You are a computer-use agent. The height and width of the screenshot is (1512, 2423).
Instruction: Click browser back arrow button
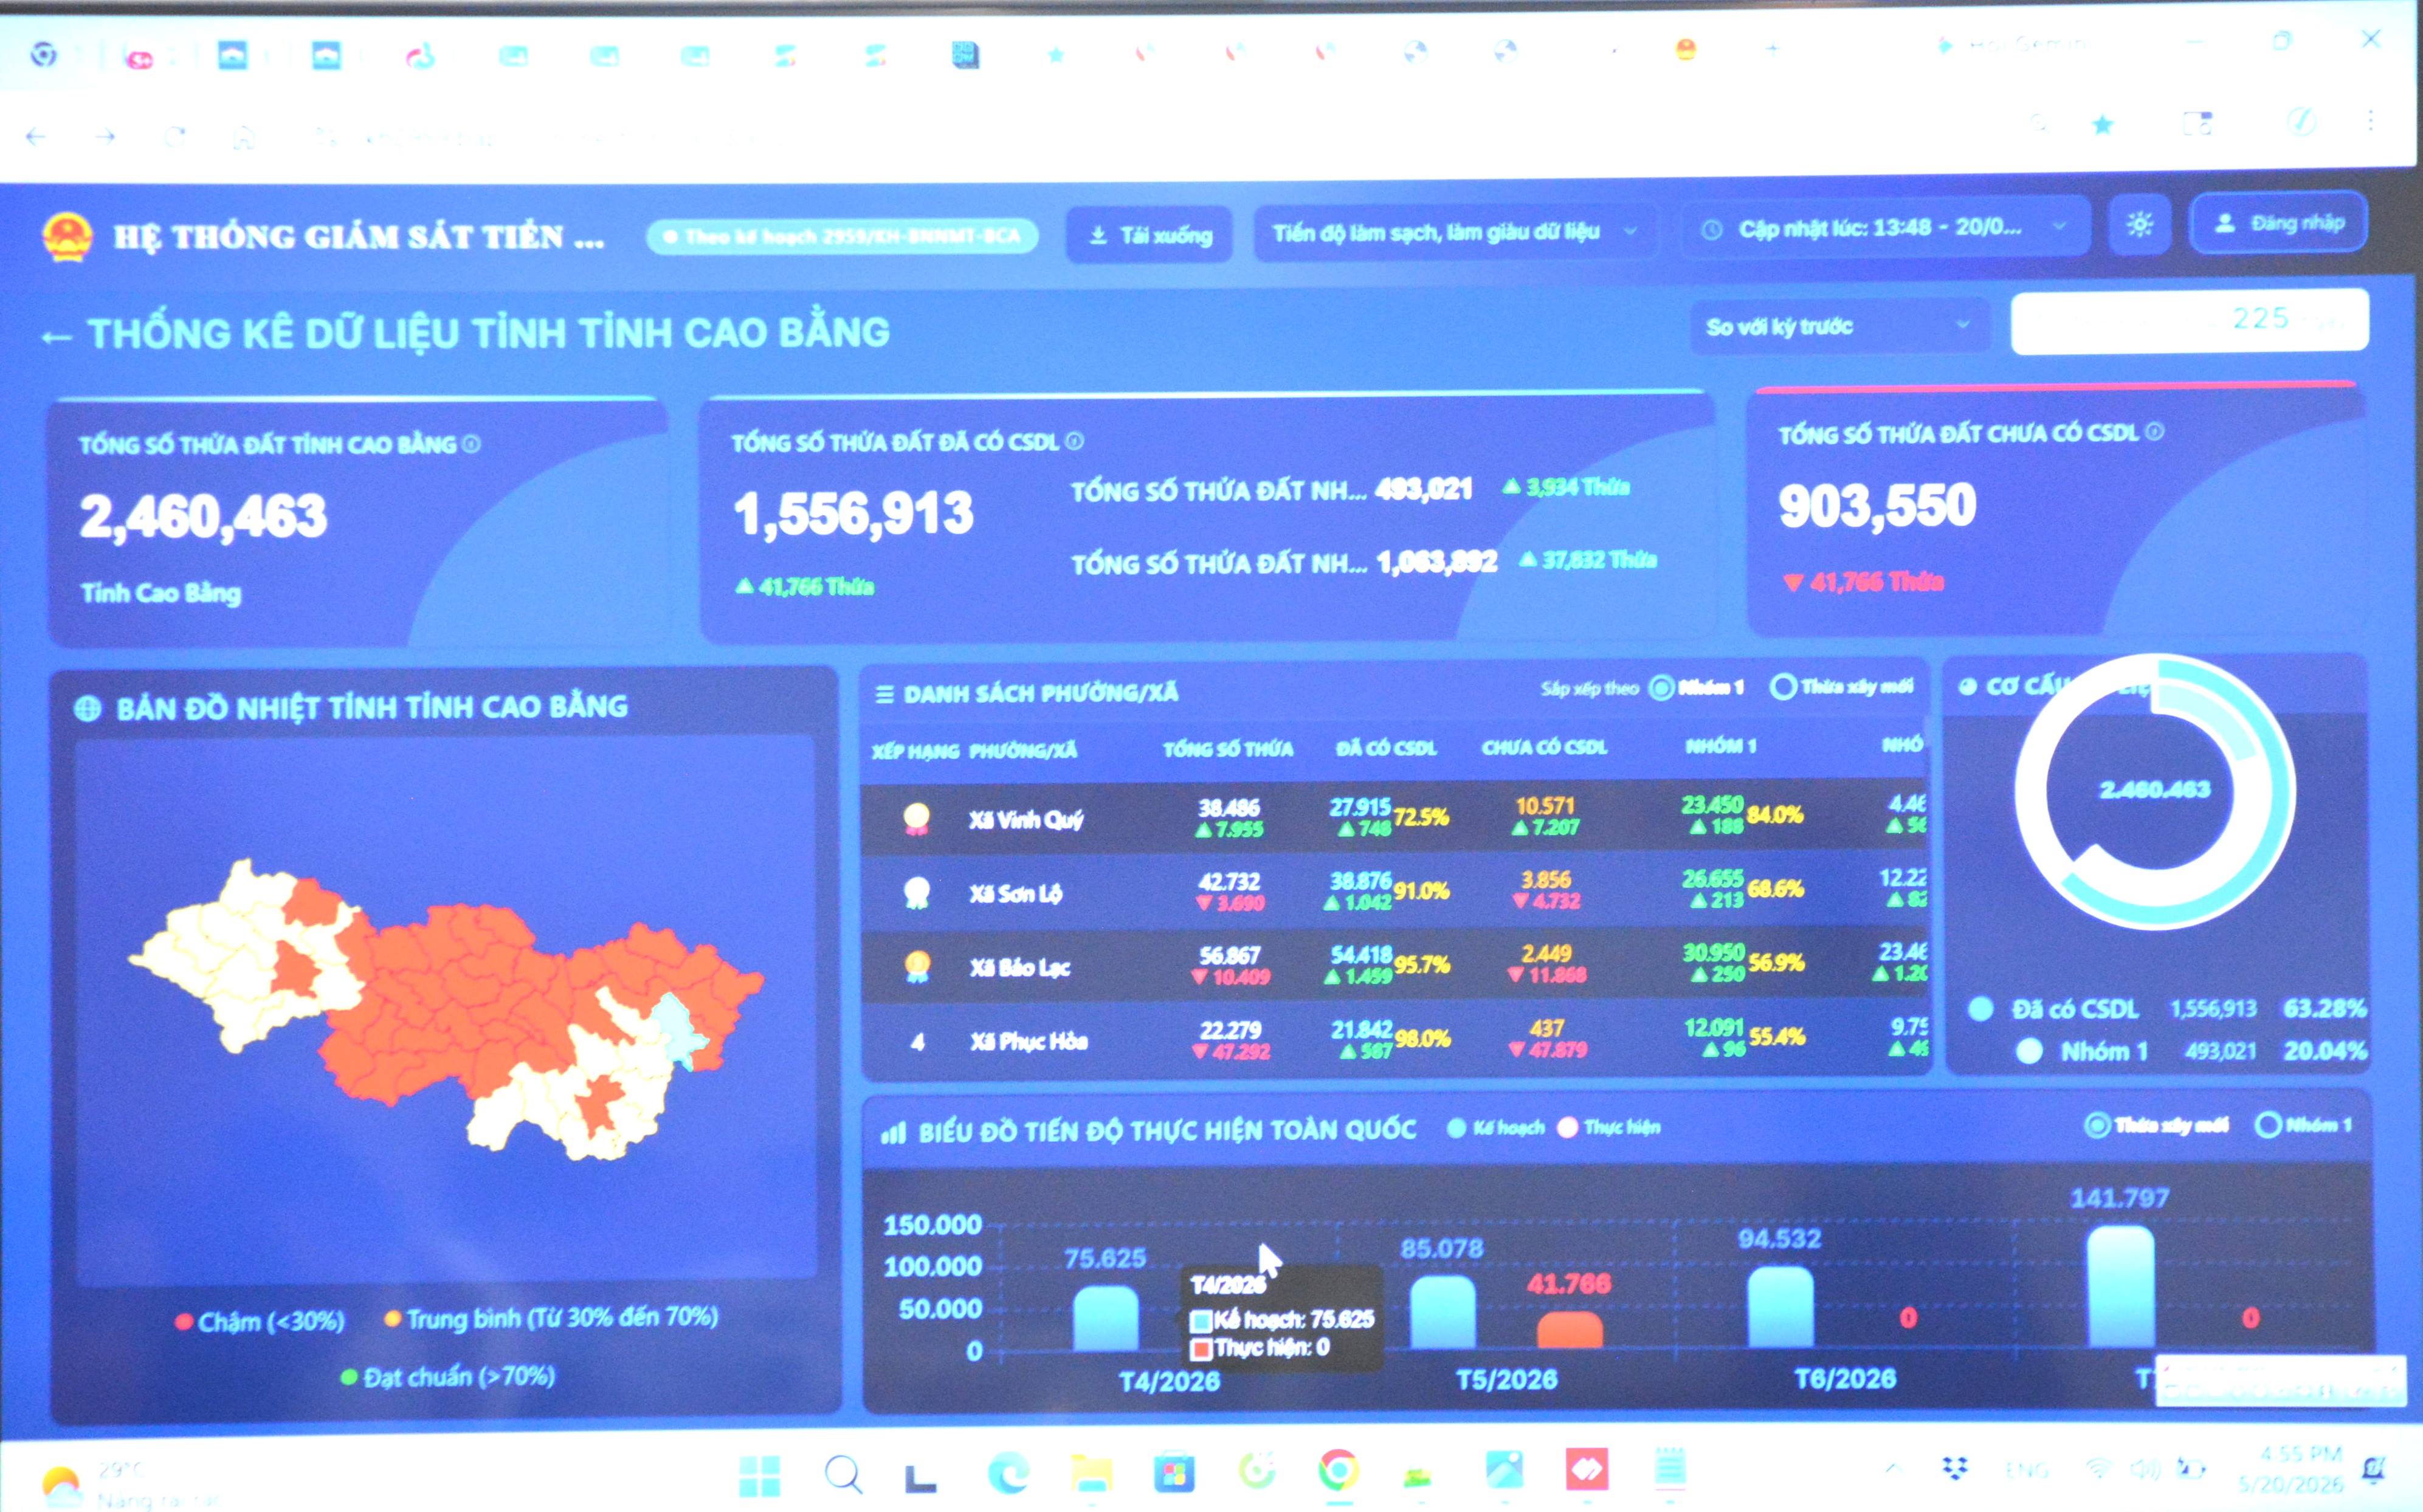click(37, 137)
